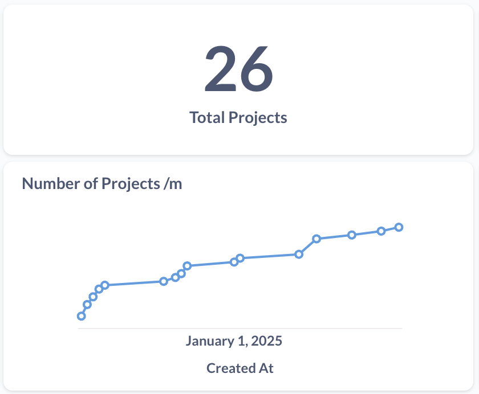The height and width of the screenshot is (394, 479).
Task: Pick the fourth data point from the left
Action: click(99, 289)
